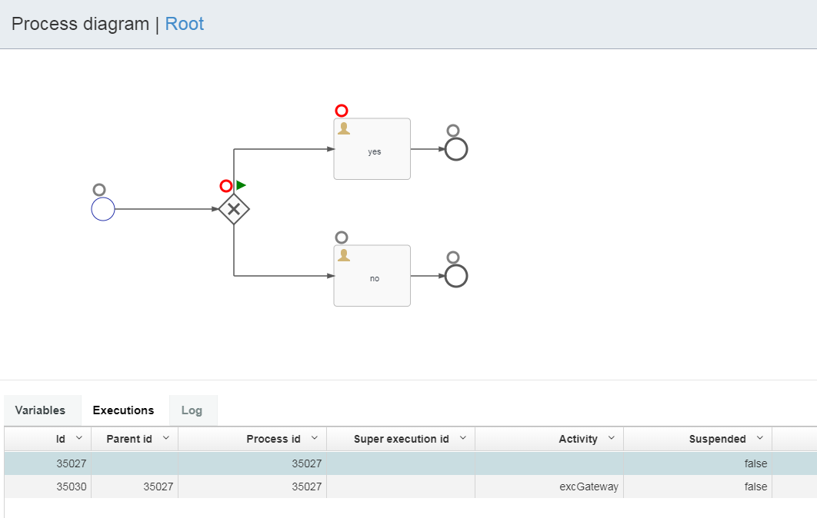Switch to the Variables tab
This screenshot has width=817, height=518.
click(40, 410)
